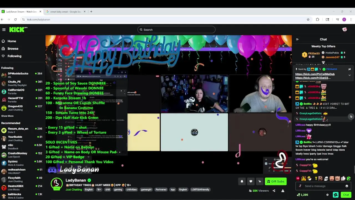Click the sparkles button near Gift Subs

pyautogui.click(x=260, y=181)
